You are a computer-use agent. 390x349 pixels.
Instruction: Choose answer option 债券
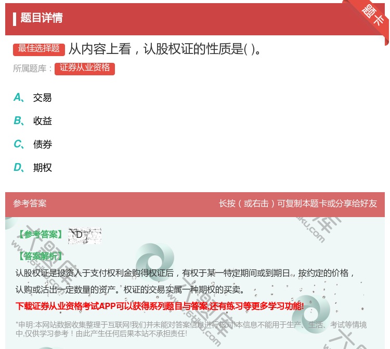pyautogui.click(x=43, y=144)
